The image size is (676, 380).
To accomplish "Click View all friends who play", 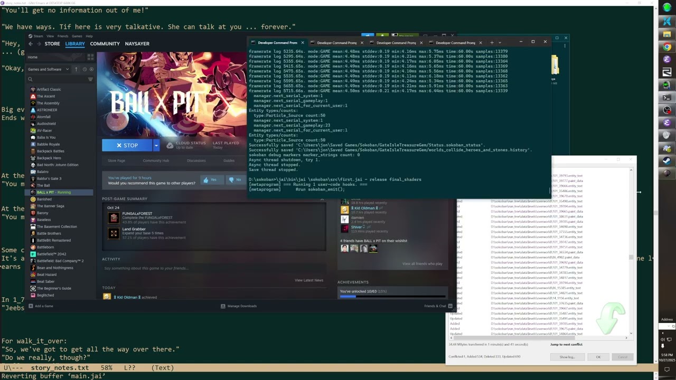I will click(422, 263).
